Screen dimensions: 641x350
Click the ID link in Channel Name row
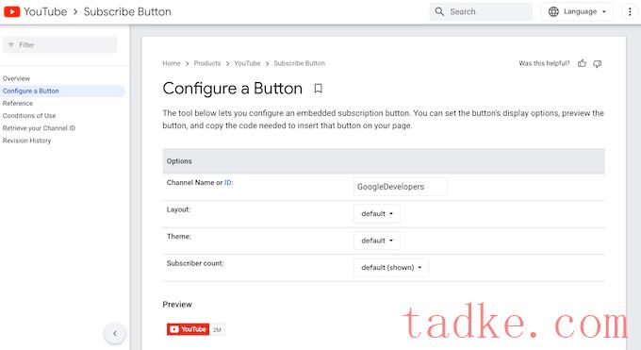[x=228, y=183]
